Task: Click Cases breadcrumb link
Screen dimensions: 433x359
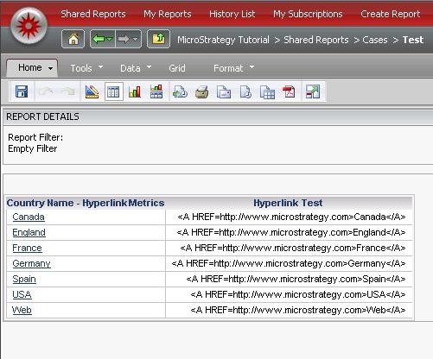Action: click(375, 40)
